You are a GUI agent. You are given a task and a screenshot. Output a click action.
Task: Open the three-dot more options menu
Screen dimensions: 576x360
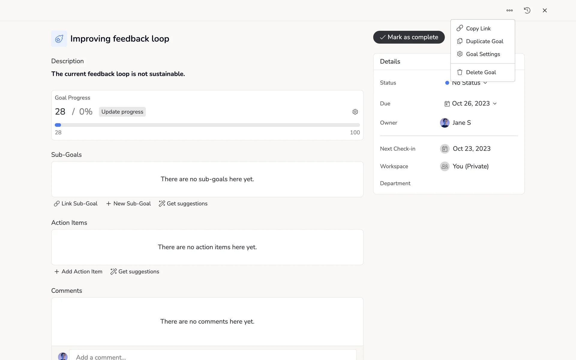click(x=509, y=10)
